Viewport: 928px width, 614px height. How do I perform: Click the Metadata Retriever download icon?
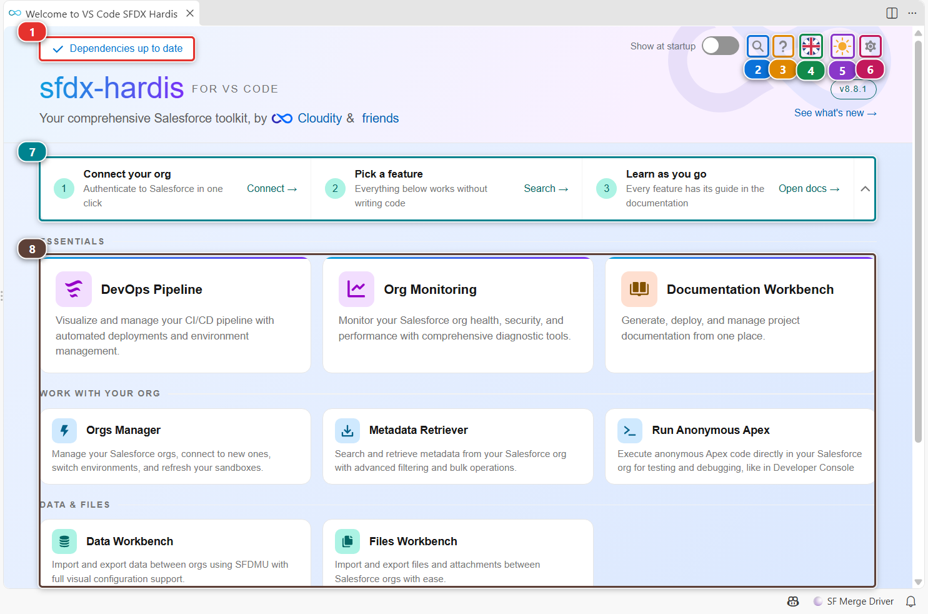[347, 430]
